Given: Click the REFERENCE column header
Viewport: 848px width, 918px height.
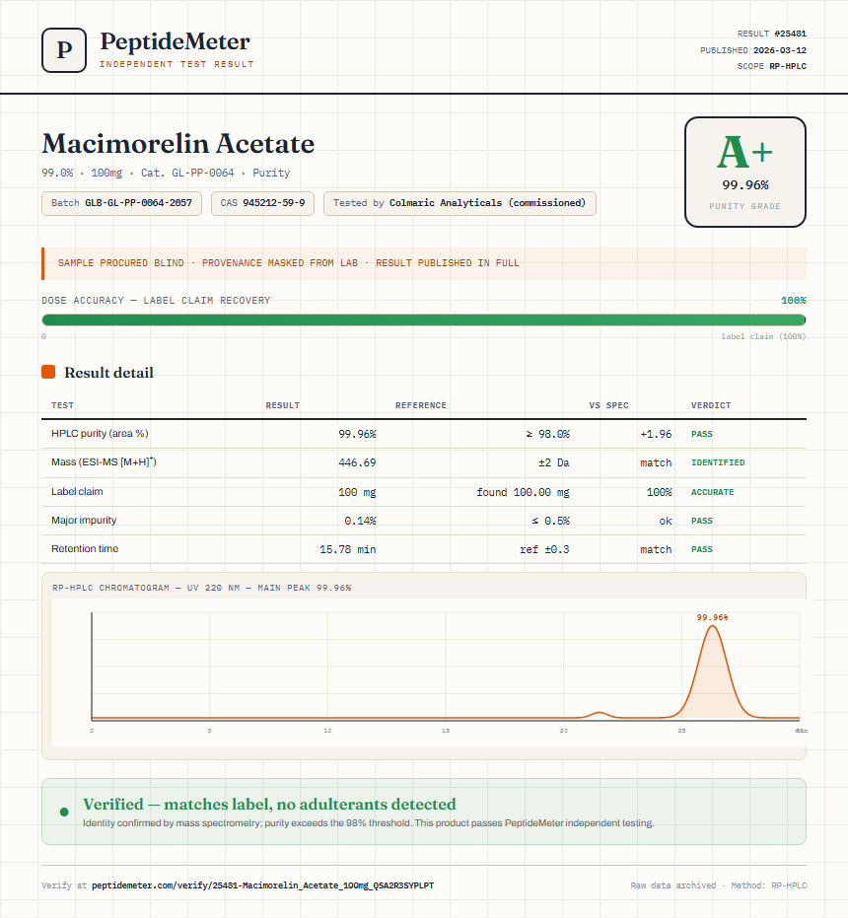Looking at the screenshot, I should 421,405.
